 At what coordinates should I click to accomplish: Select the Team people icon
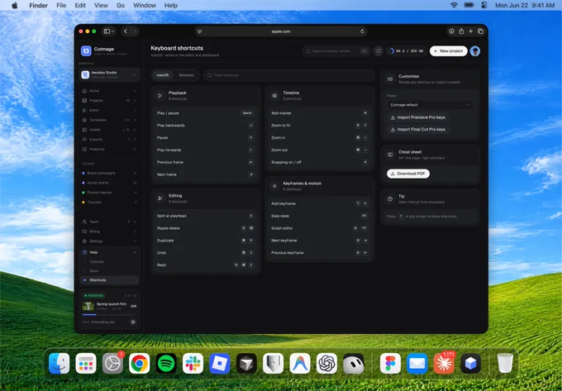[x=84, y=222]
